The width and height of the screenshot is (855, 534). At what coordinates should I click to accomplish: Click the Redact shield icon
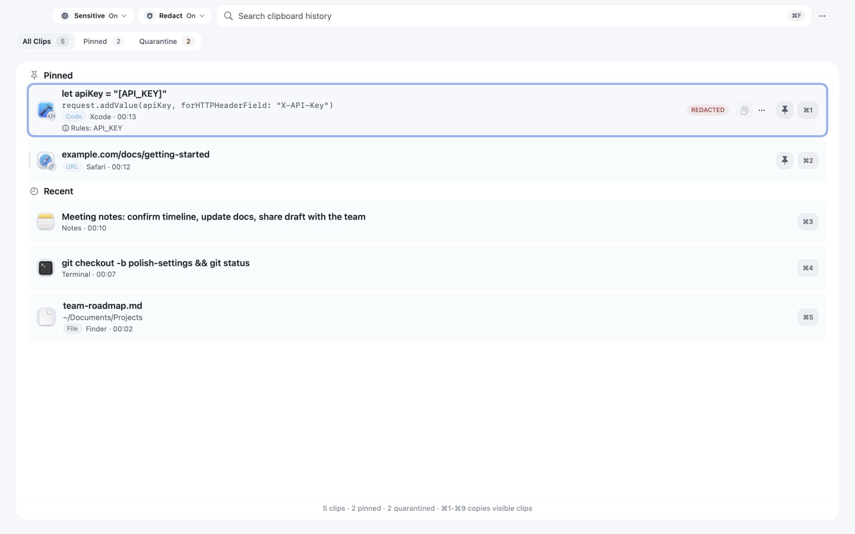pos(150,16)
